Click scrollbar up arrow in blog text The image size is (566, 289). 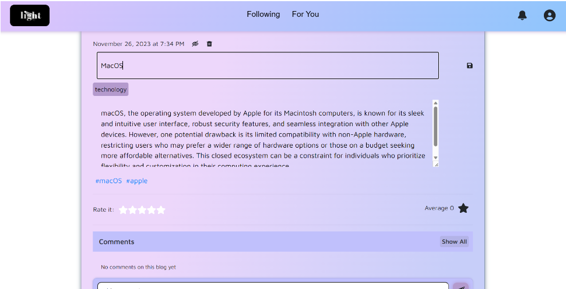(435, 103)
